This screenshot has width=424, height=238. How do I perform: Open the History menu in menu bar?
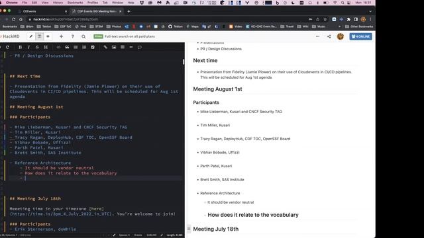[x=58, y=3]
